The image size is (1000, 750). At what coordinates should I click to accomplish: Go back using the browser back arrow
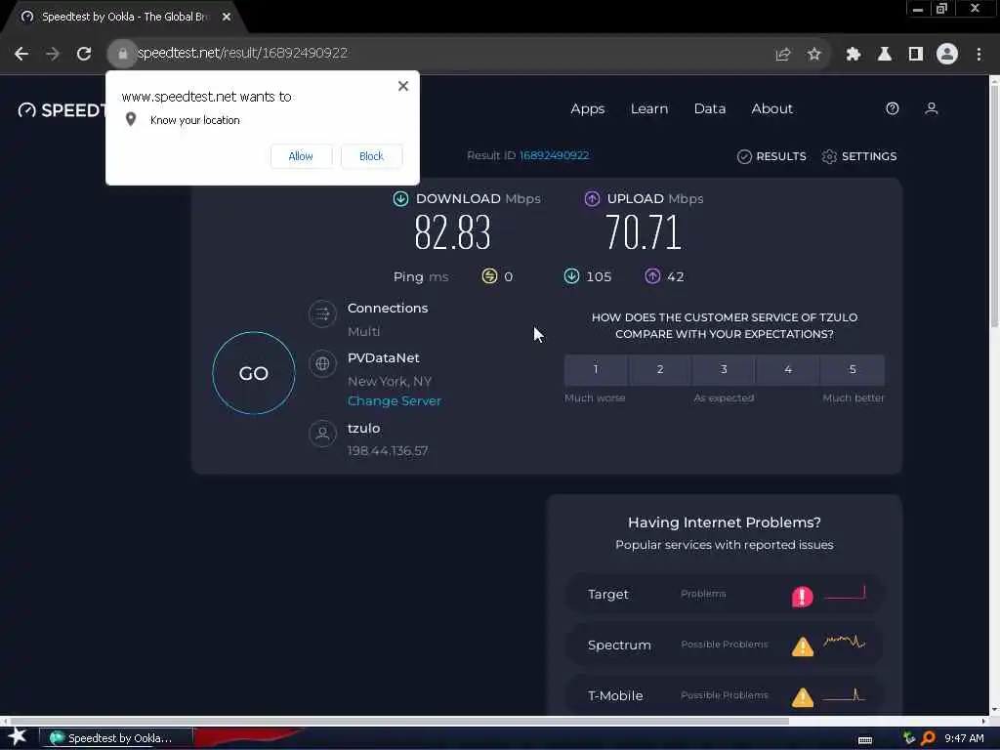pyautogui.click(x=21, y=54)
